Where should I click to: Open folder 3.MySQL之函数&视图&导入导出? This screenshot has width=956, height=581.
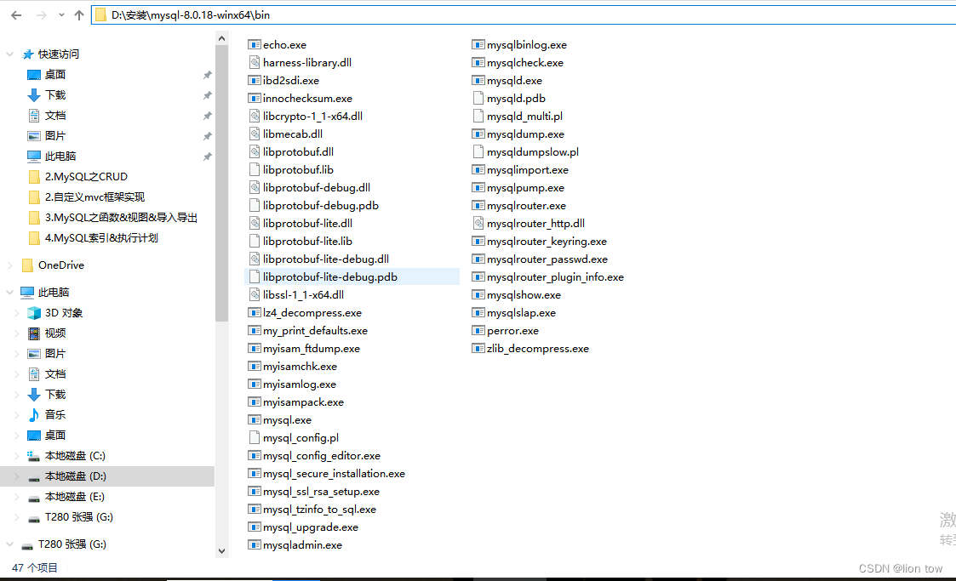121,218
